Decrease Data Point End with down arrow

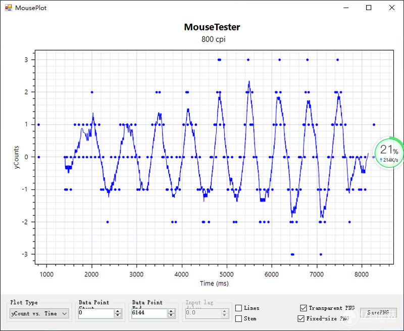(x=171, y=315)
